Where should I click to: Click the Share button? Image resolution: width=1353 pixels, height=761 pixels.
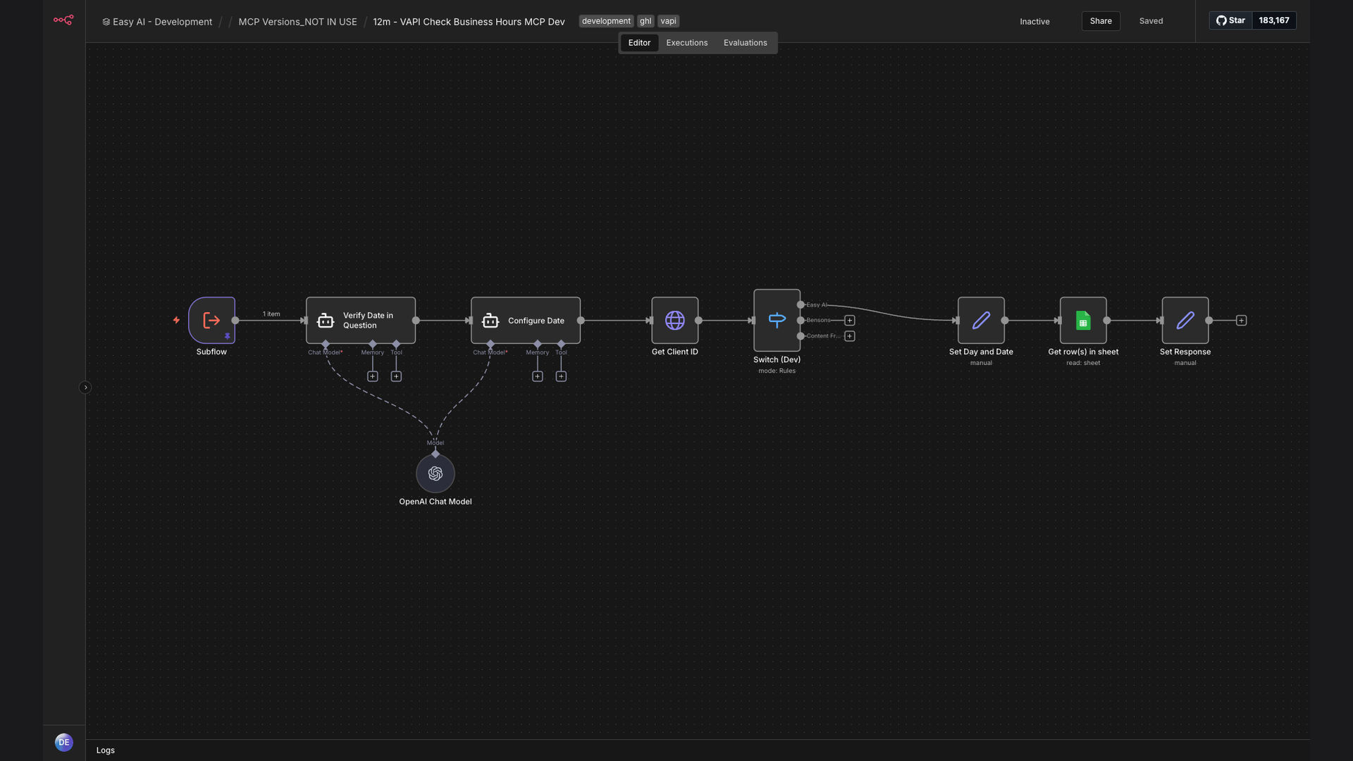click(x=1101, y=21)
